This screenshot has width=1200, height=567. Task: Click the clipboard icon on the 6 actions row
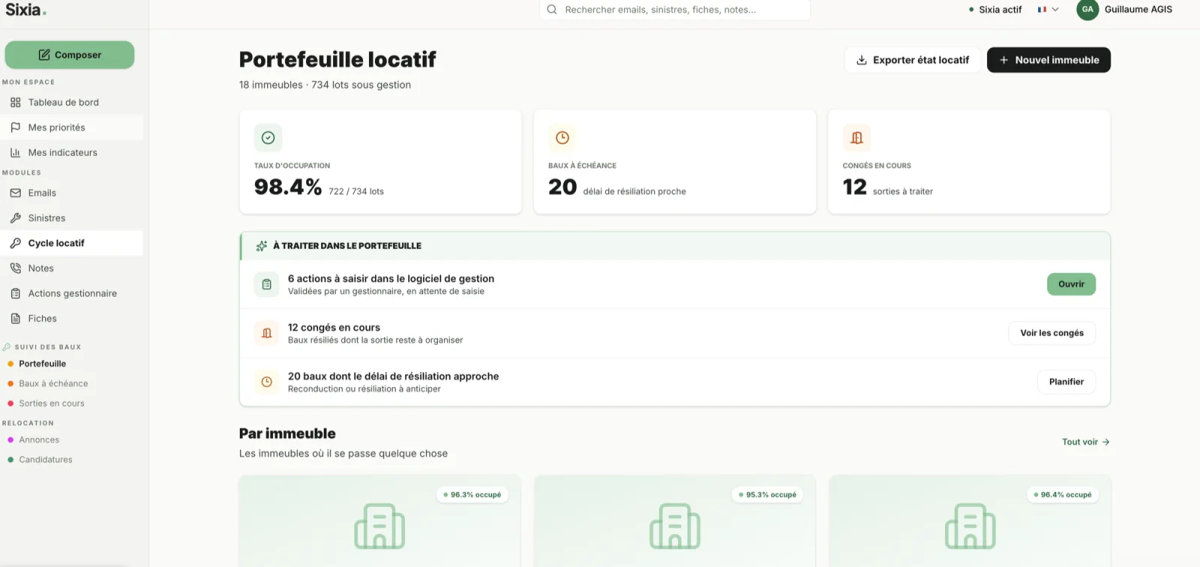(x=266, y=284)
